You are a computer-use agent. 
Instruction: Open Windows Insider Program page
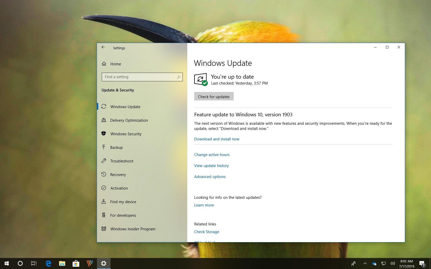pyautogui.click(x=142, y=229)
